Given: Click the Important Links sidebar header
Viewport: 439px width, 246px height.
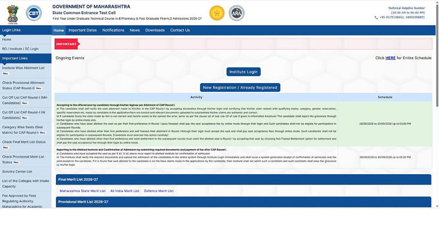Looking at the screenshot, I should [26, 58].
